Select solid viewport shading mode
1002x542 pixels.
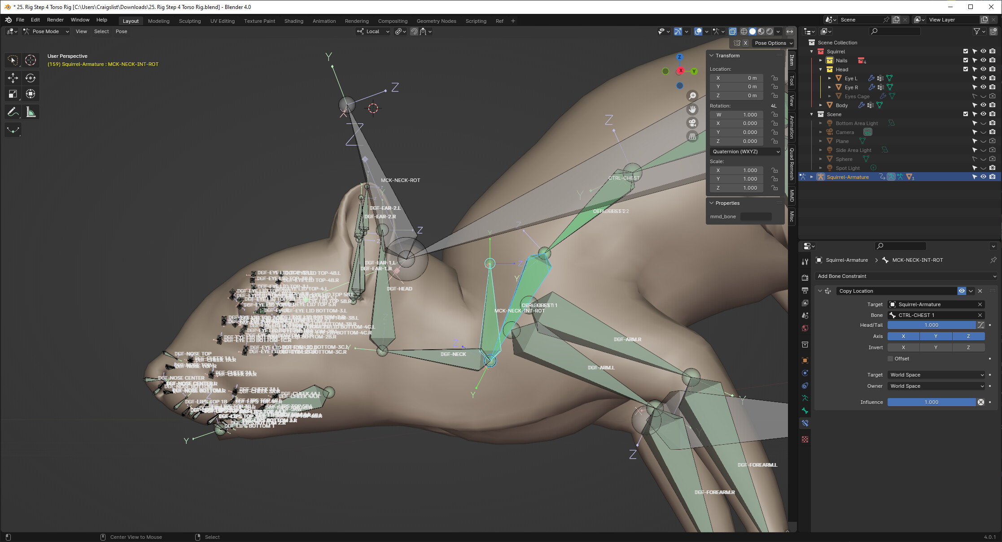tap(753, 31)
